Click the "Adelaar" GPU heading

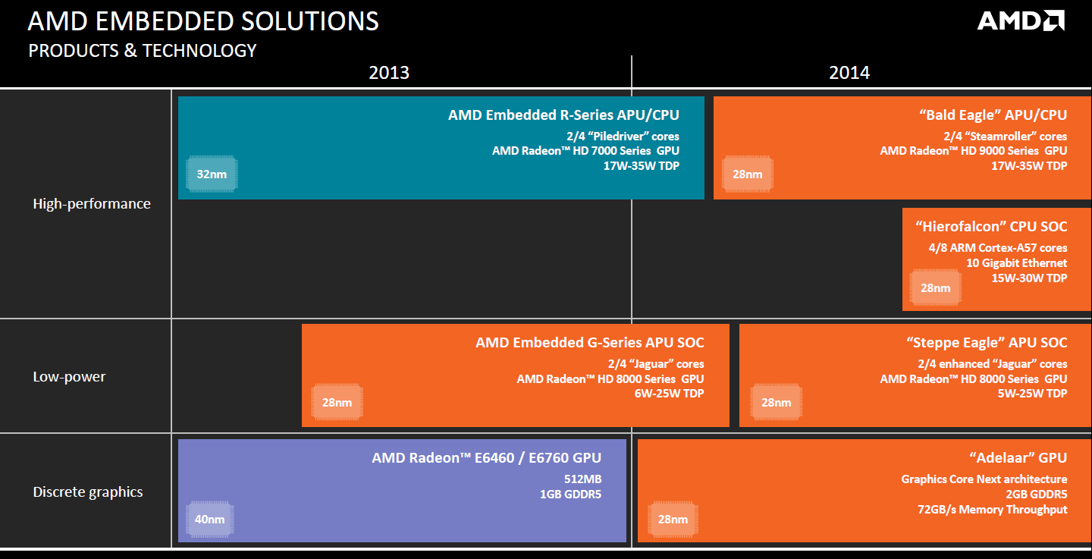1018,458
